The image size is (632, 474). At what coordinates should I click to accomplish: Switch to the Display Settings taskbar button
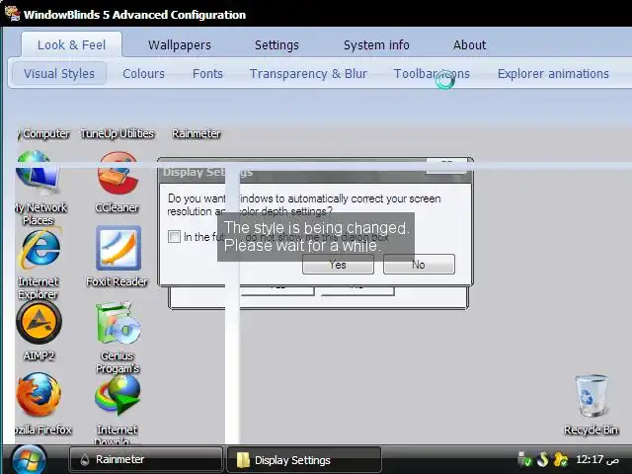(x=304, y=459)
